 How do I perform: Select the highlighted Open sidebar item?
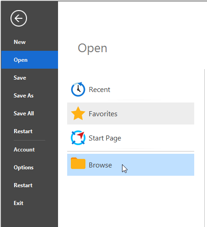[30, 60]
